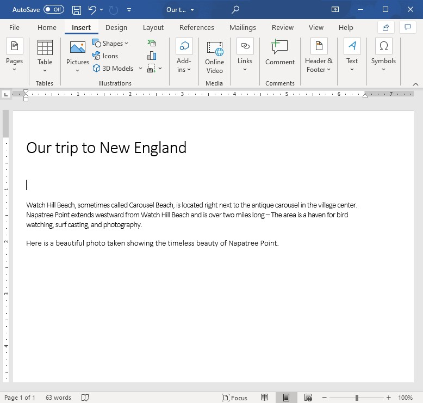
Task: Insert an Online Video
Action: coord(214,57)
